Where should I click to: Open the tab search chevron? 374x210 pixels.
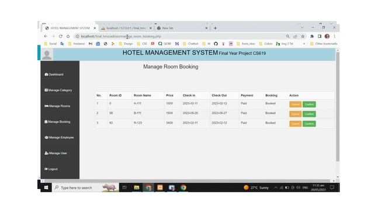[x=302, y=28]
